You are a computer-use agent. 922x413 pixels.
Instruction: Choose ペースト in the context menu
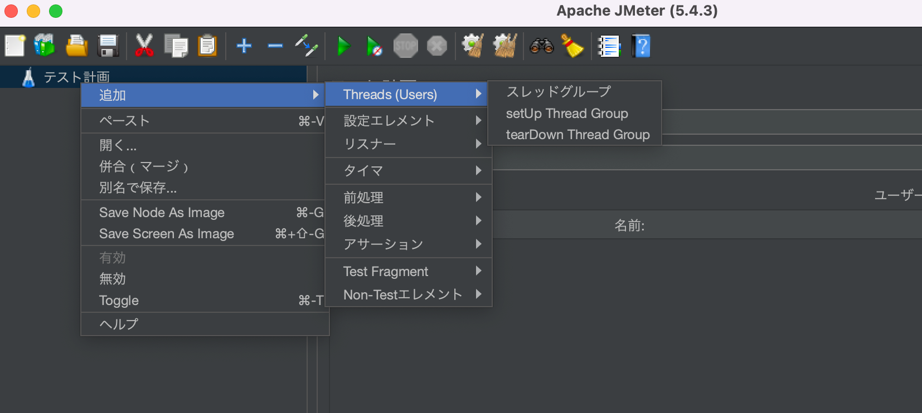click(203, 121)
